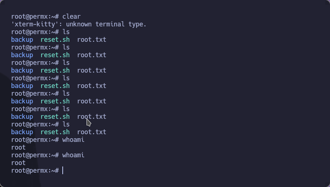The height and width of the screenshot is (187, 330).
Task: Select "root.txt" in the last ls output
Action: [92, 132]
